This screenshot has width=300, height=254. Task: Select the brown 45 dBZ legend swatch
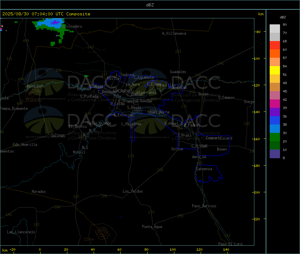(275, 87)
